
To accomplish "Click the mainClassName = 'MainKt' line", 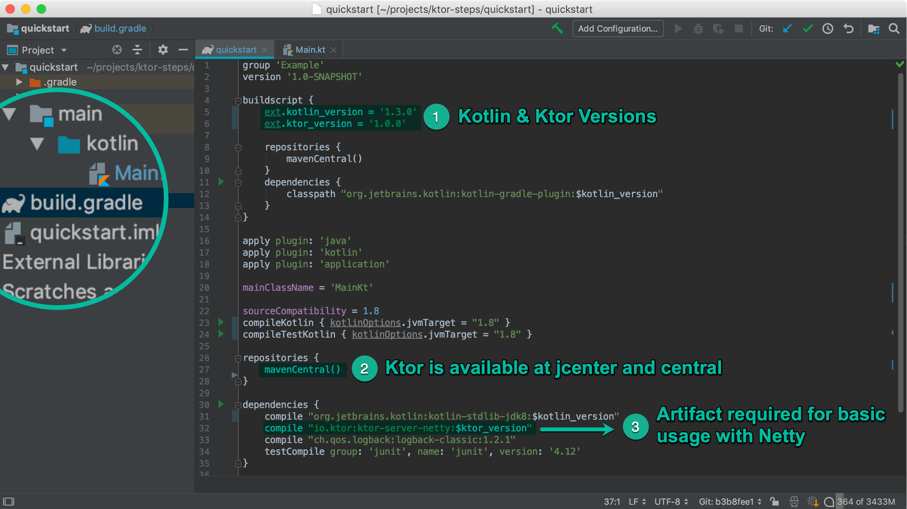I will pyautogui.click(x=308, y=288).
